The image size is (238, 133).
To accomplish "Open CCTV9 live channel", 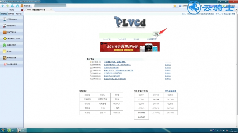I will 141,108.
